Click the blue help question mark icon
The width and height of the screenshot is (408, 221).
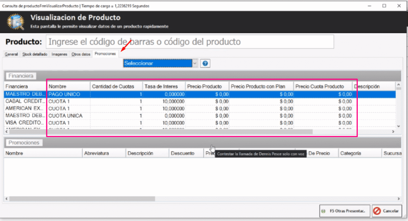click(x=205, y=63)
